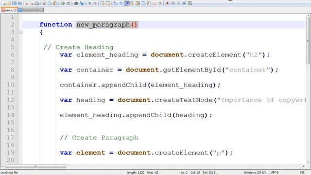Click the horizontal scrollbar left arrow
Screen dimensions: 311x175
pyautogui.click(x=3, y=166)
